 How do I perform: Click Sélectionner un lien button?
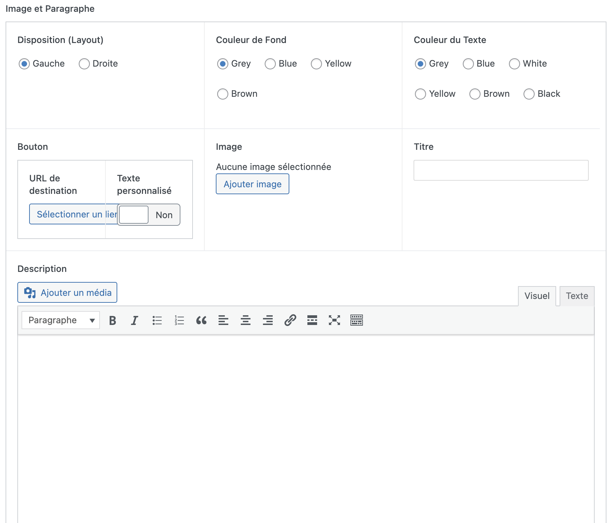point(73,214)
